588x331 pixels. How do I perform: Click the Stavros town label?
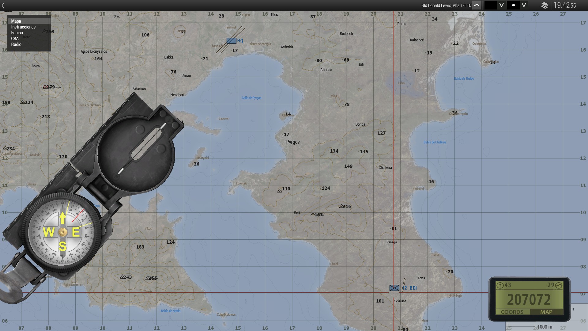click(x=187, y=76)
